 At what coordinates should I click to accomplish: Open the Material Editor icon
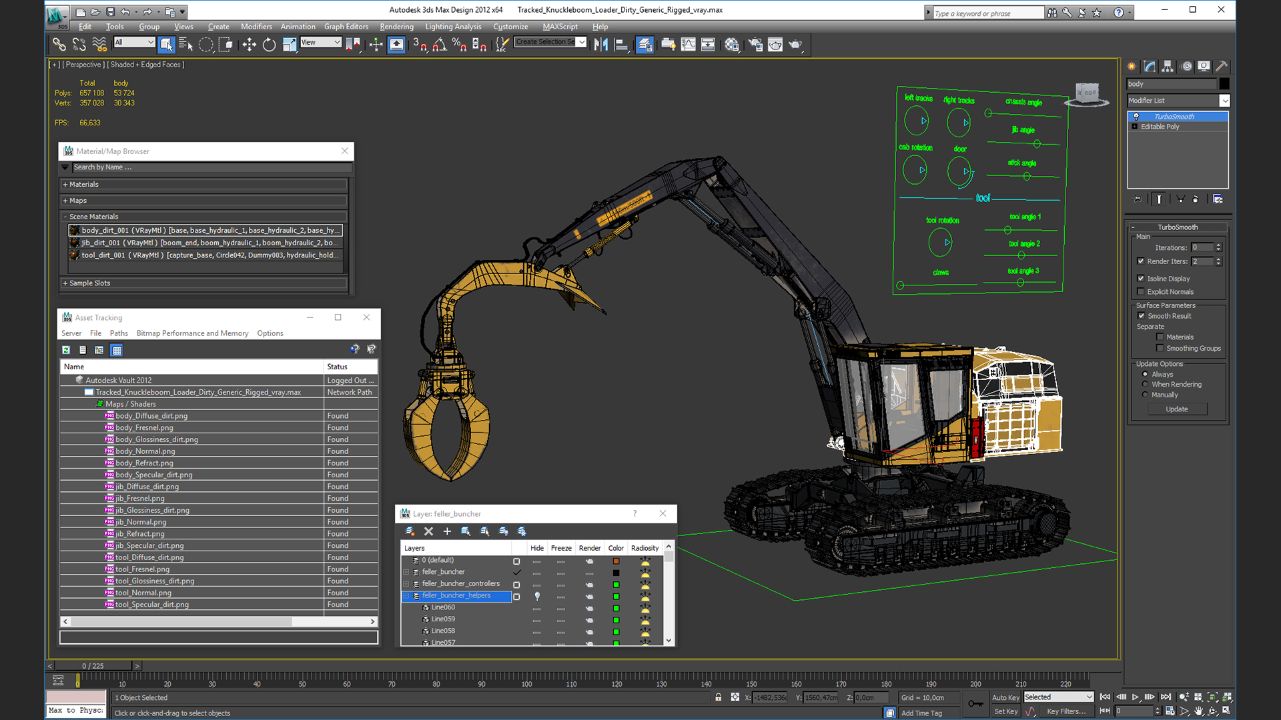point(732,45)
